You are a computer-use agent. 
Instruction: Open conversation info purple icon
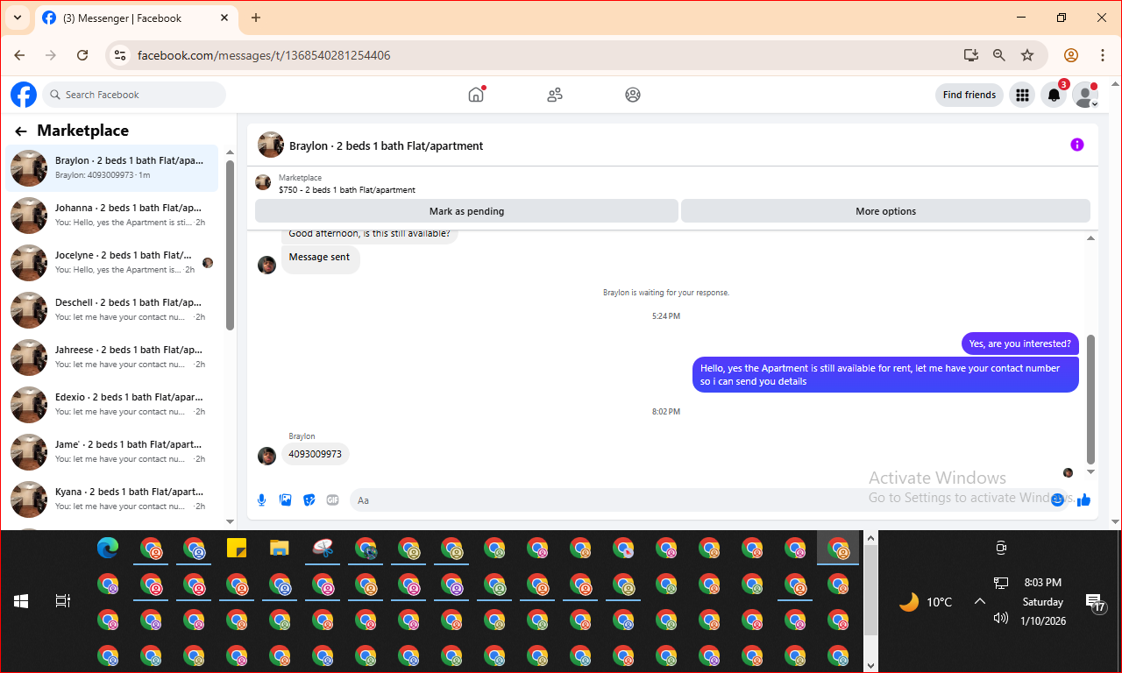1077,145
